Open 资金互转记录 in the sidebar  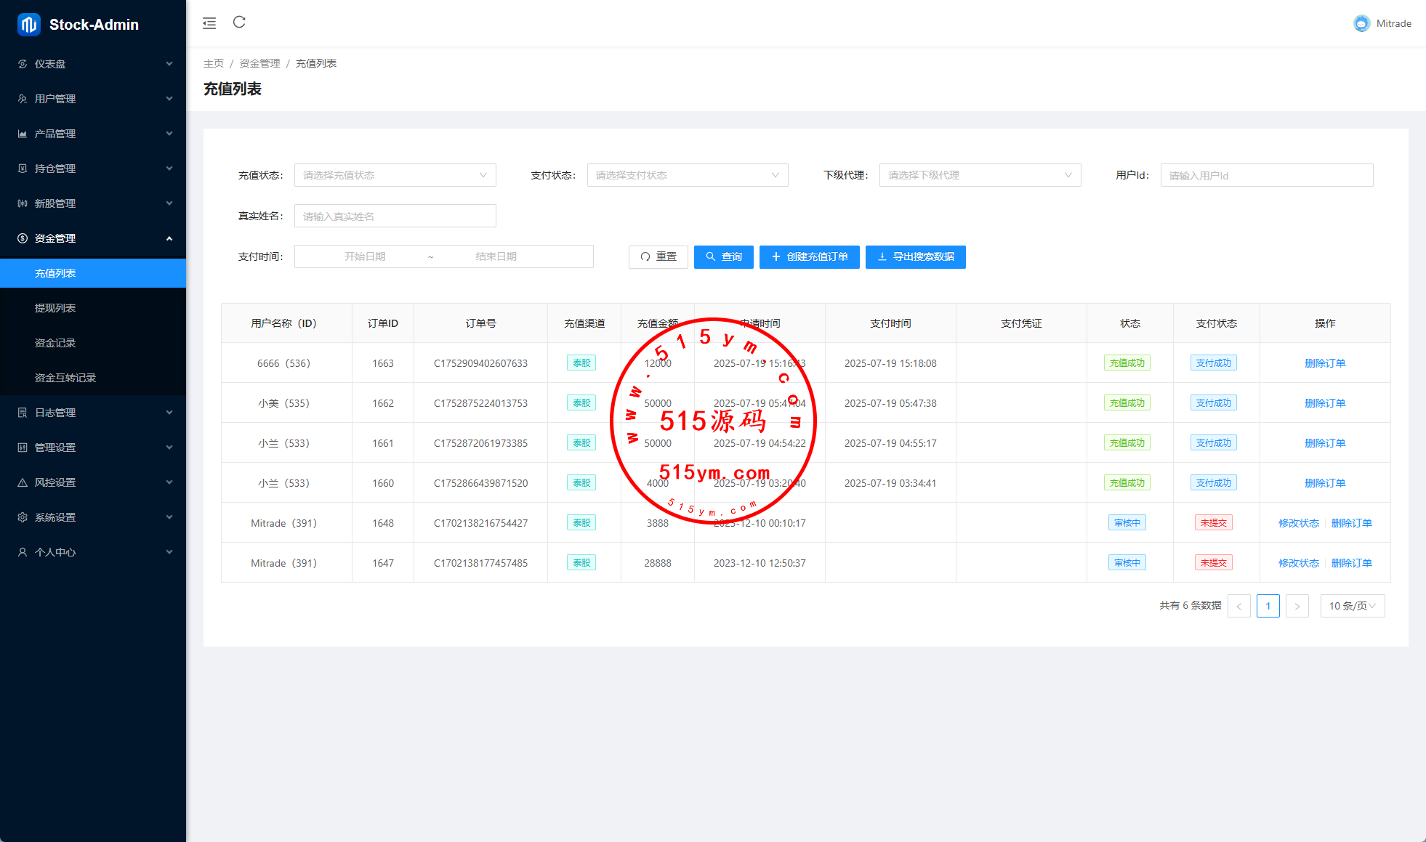click(65, 378)
